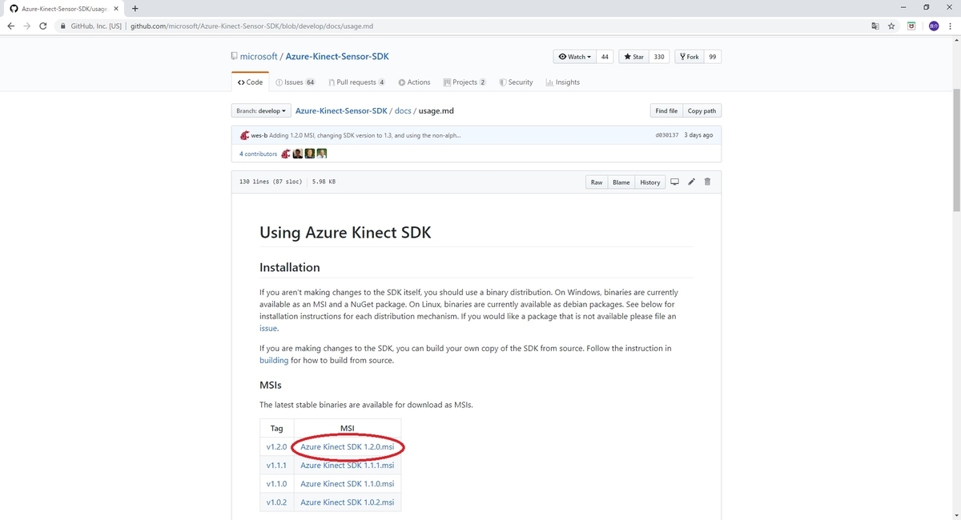Click the fork count 99
This screenshot has width=961, height=520.
point(713,57)
